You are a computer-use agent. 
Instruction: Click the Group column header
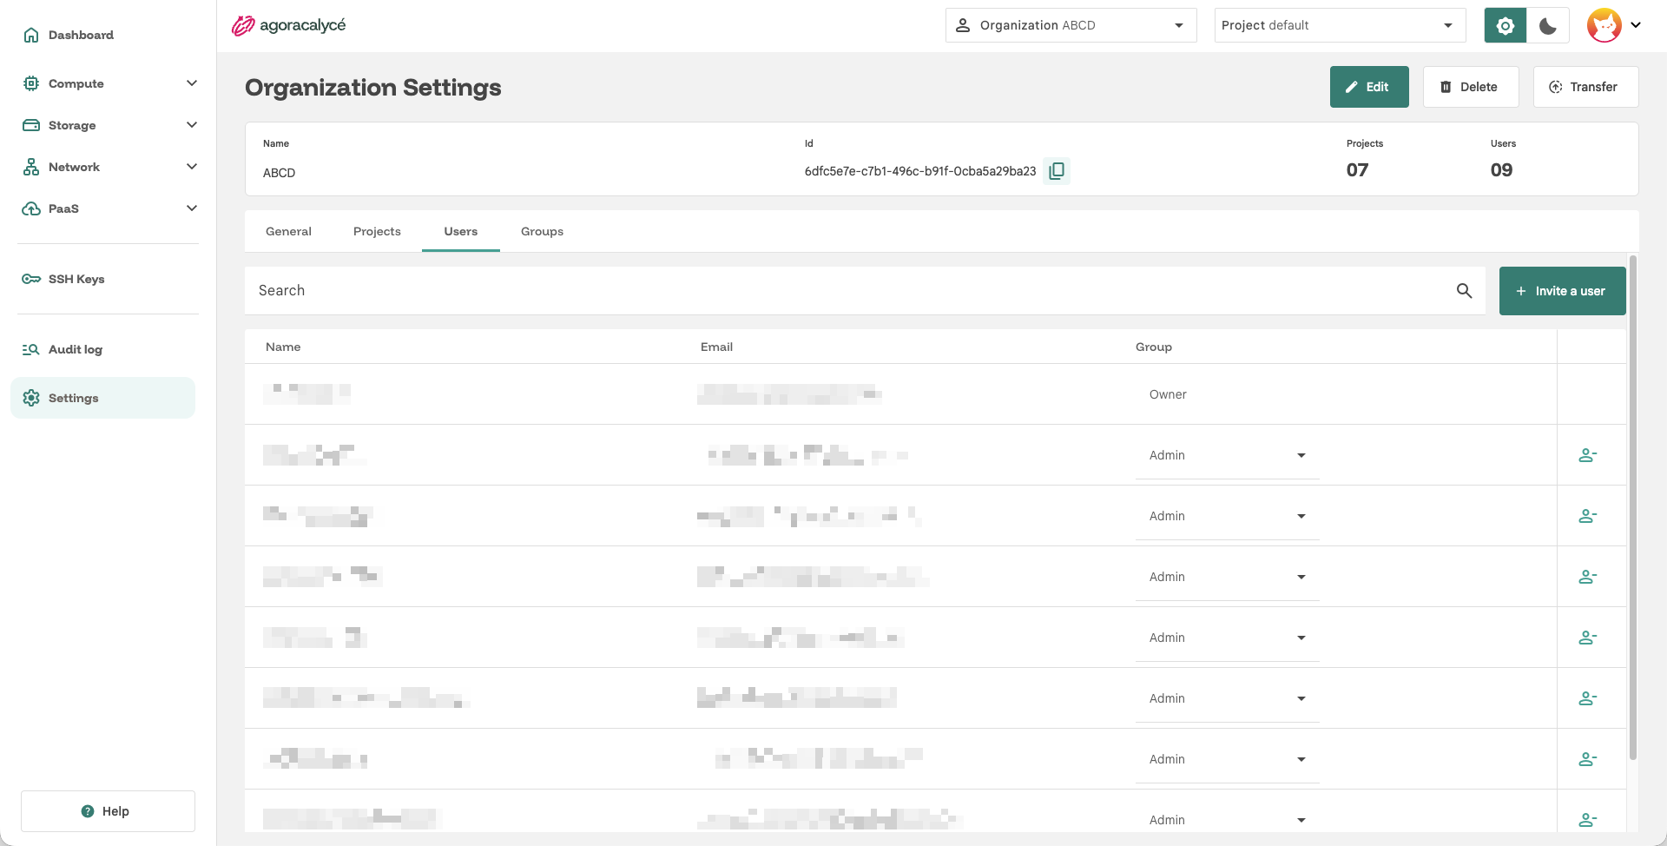pyautogui.click(x=1154, y=347)
